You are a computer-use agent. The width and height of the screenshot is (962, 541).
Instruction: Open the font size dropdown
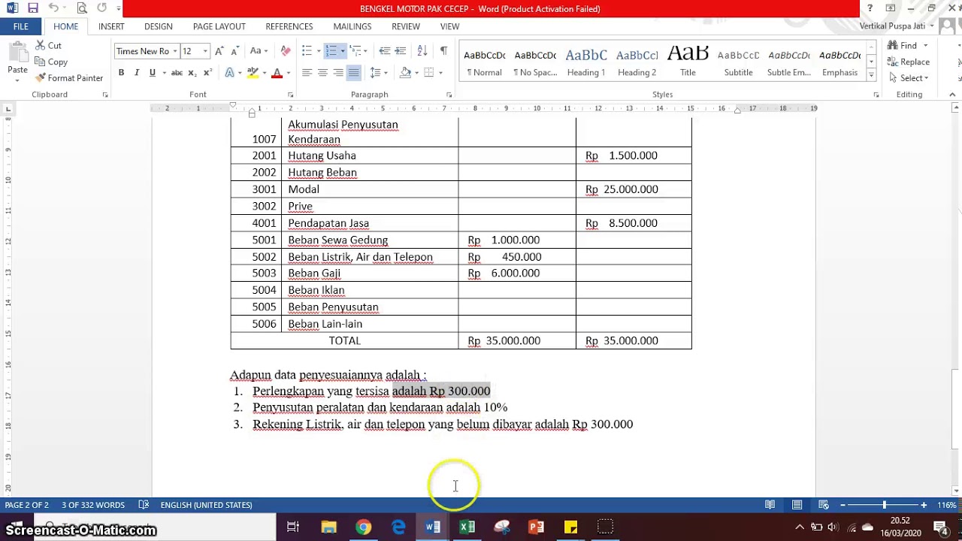(205, 51)
